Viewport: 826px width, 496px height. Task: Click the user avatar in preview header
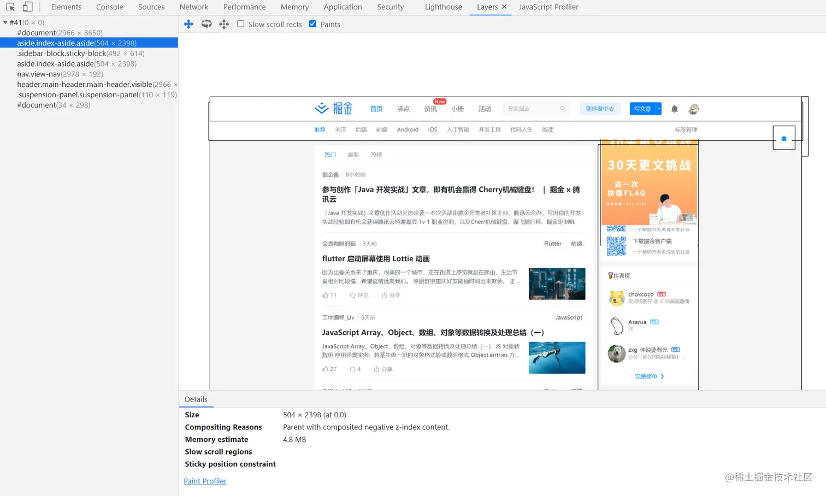click(693, 109)
